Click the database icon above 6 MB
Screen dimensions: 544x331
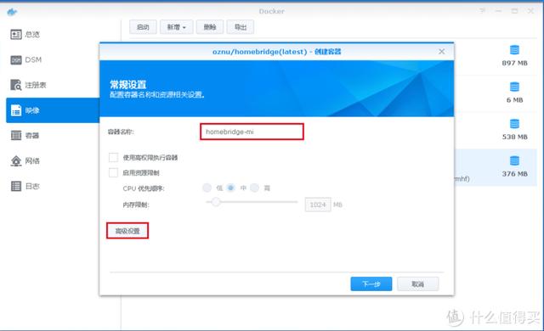514,87
